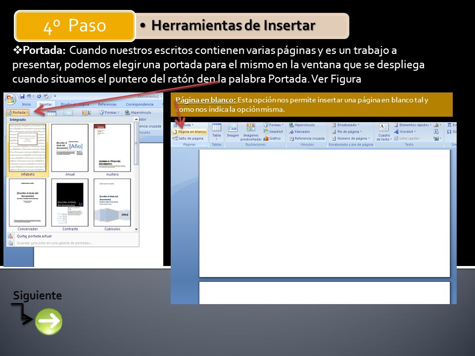This screenshot has width=475, height=356.
Task: Switch to the Insertar ribbon tab
Action: [x=46, y=104]
